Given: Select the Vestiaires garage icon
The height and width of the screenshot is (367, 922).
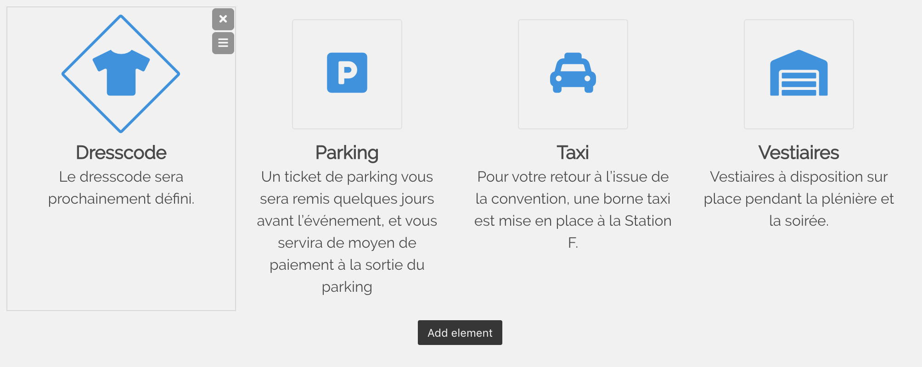Looking at the screenshot, I should tap(798, 73).
